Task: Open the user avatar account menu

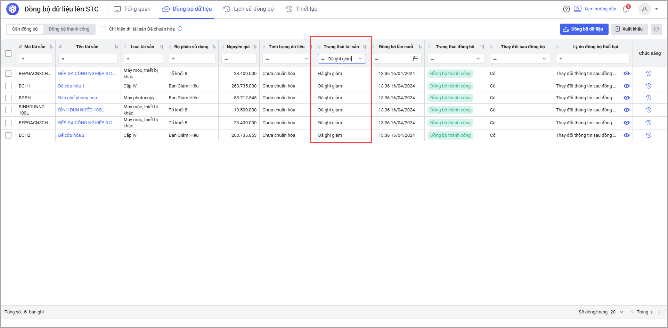Action: click(x=645, y=9)
